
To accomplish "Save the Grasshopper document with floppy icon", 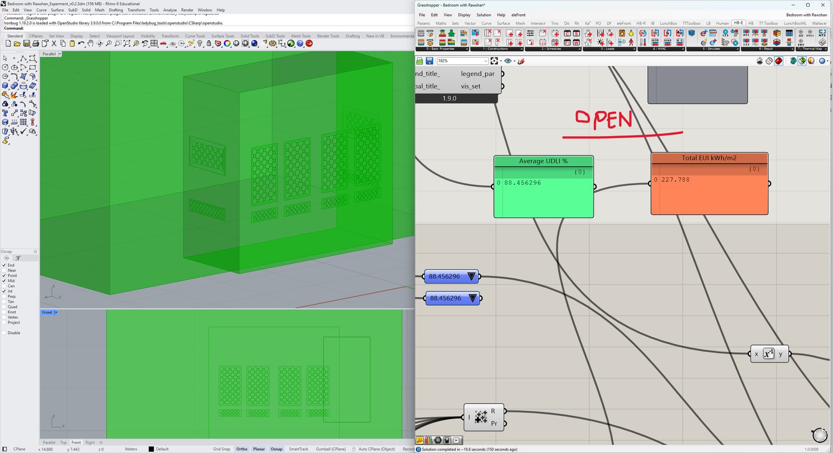I will (x=429, y=61).
